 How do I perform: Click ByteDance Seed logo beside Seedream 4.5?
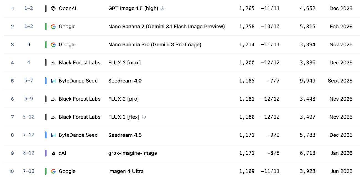pos(53,135)
